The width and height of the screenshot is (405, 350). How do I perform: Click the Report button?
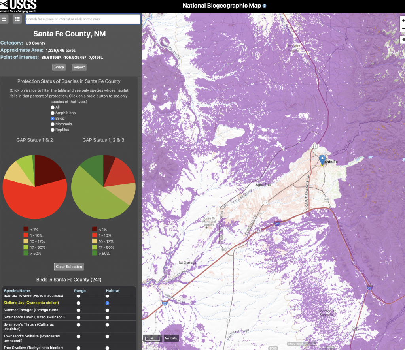tap(79, 67)
